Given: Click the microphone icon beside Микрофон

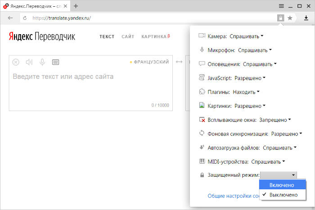Looking at the screenshot, I should click(x=202, y=49).
